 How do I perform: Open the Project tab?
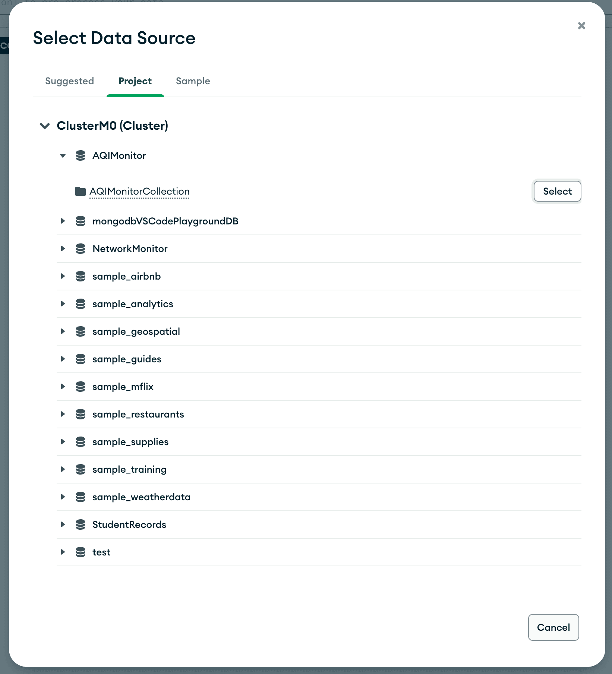(x=135, y=81)
